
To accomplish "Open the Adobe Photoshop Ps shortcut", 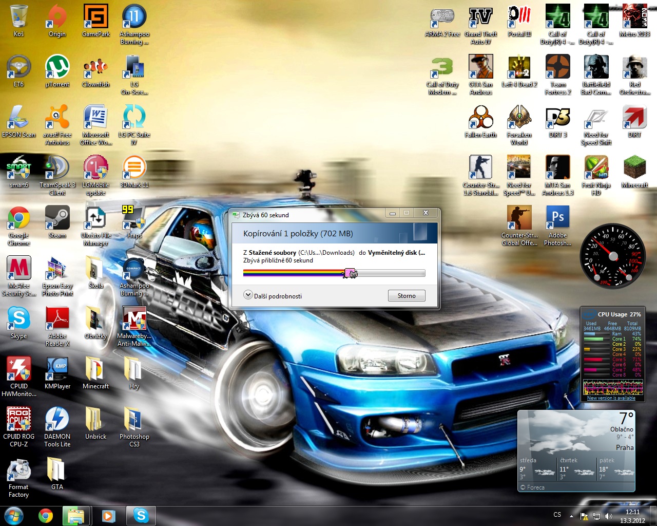I will pyautogui.click(x=558, y=226).
